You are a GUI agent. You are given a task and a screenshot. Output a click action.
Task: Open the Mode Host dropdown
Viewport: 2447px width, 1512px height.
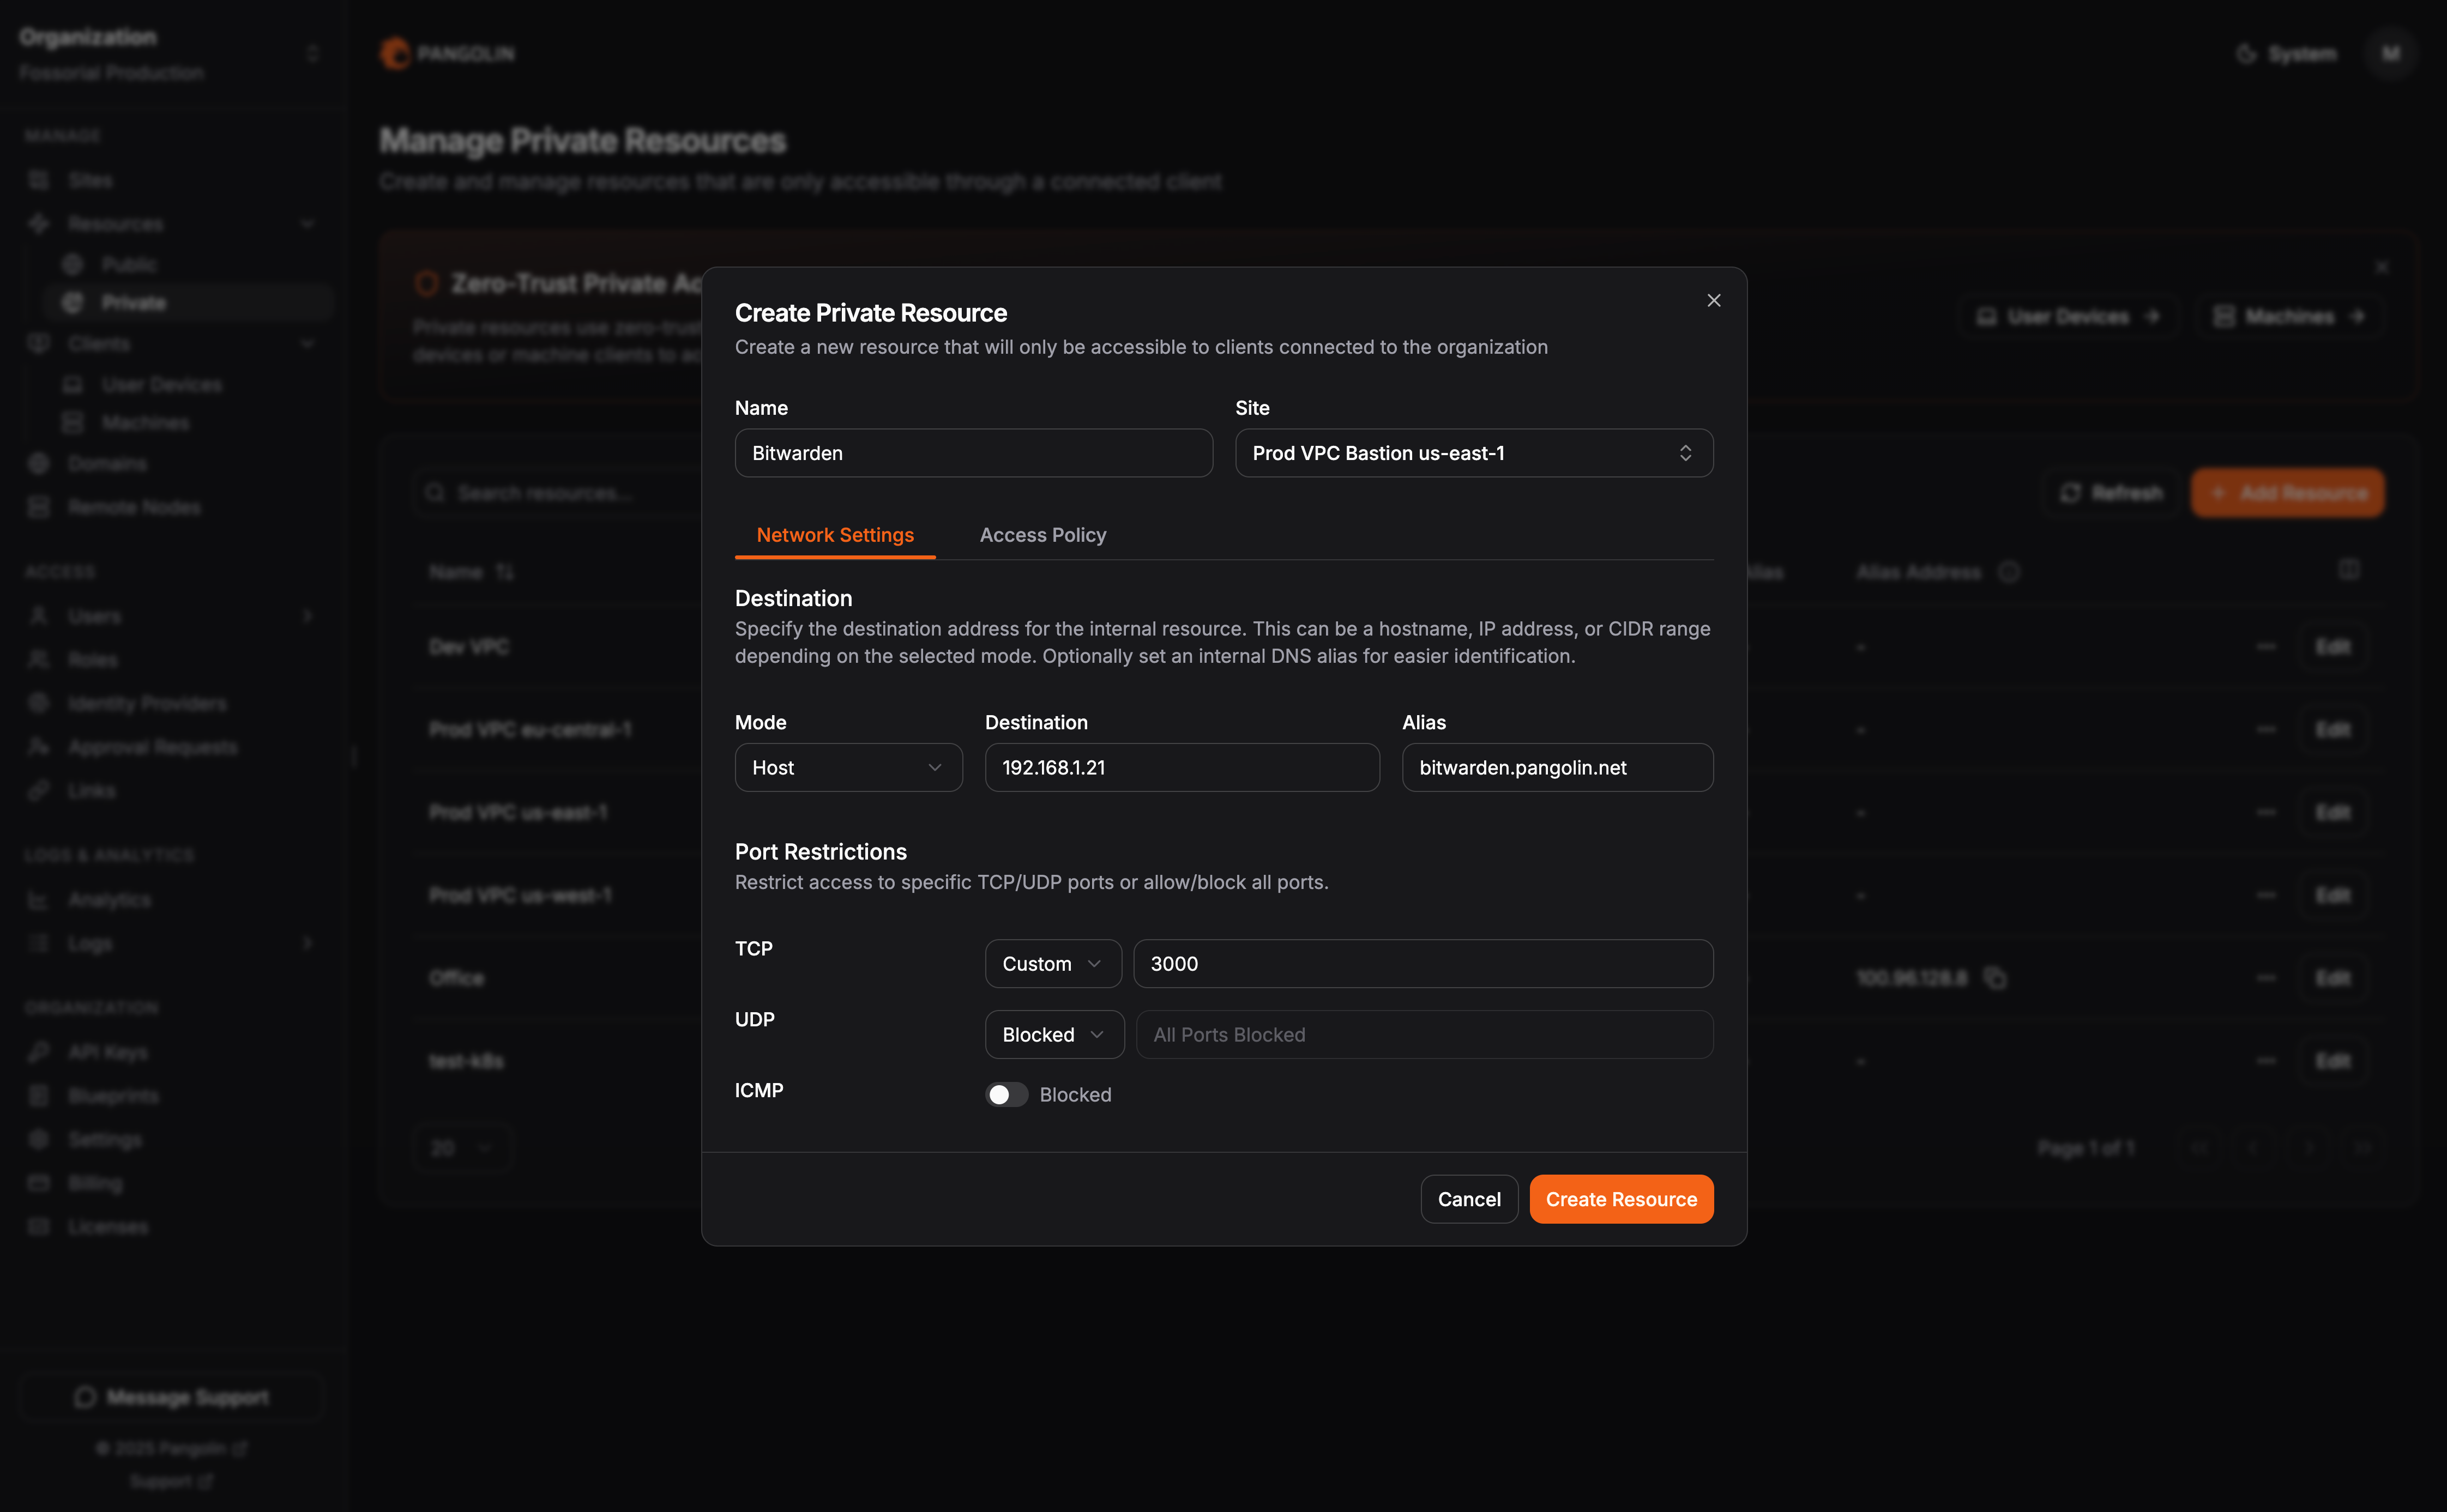point(848,767)
